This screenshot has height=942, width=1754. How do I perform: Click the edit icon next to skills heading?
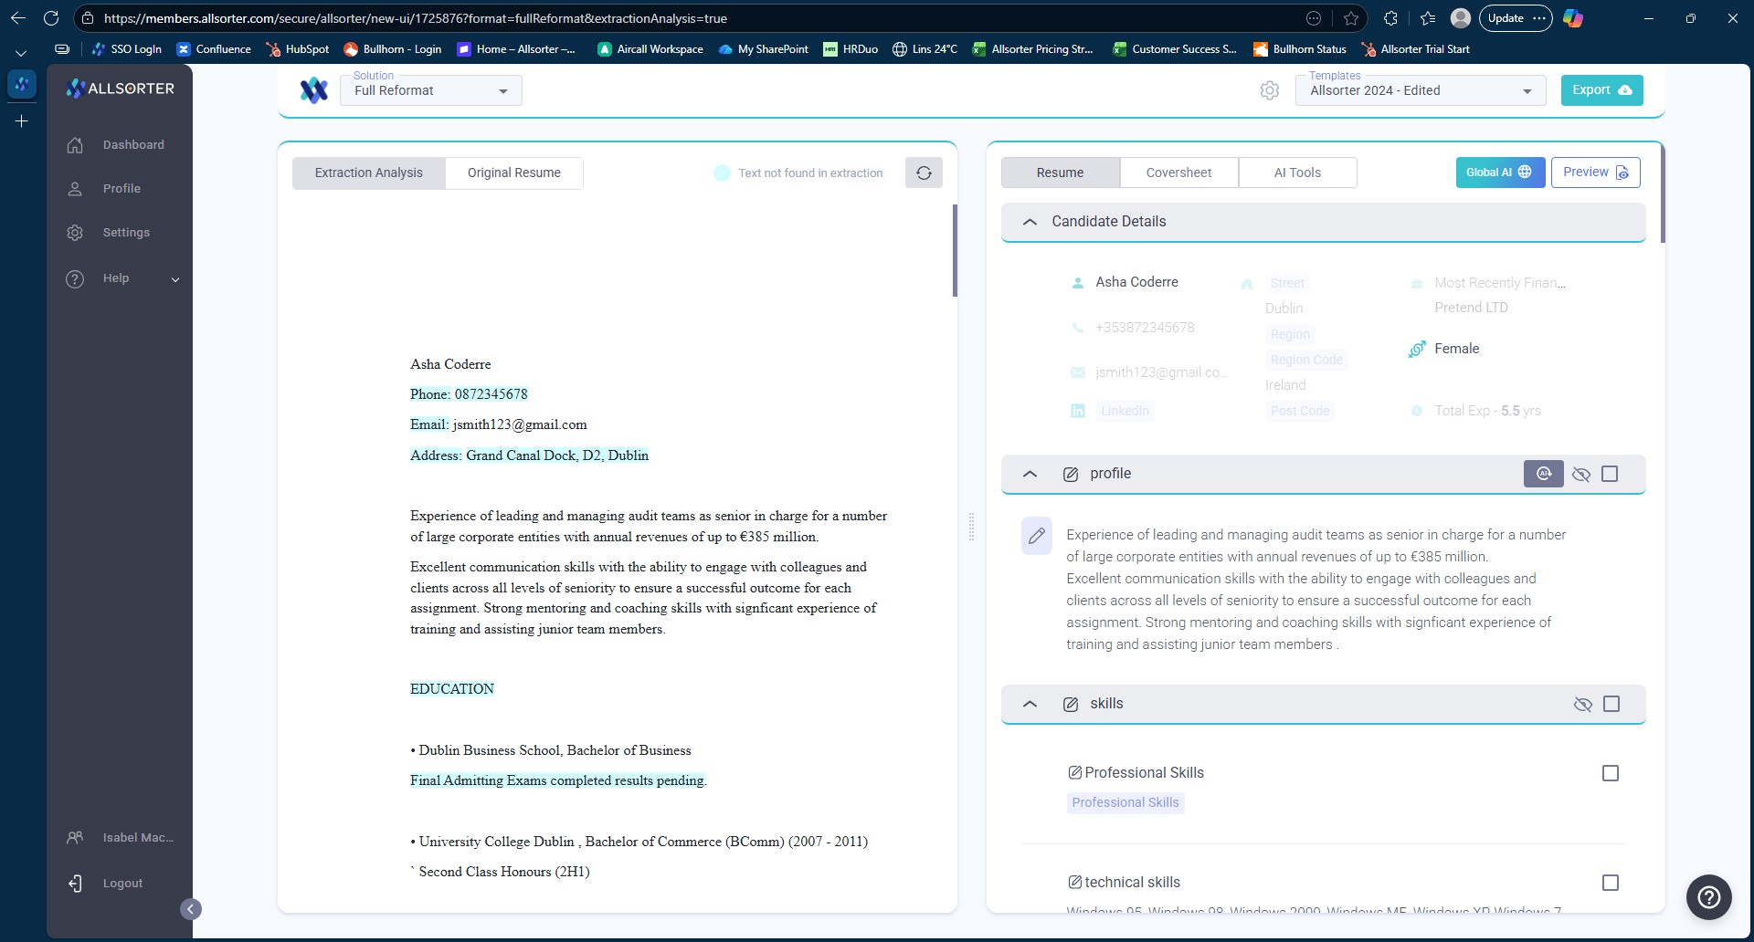pyautogui.click(x=1071, y=704)
